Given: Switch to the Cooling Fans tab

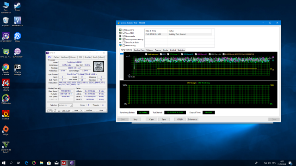Looking at the screenshot, I should [139, 50].
